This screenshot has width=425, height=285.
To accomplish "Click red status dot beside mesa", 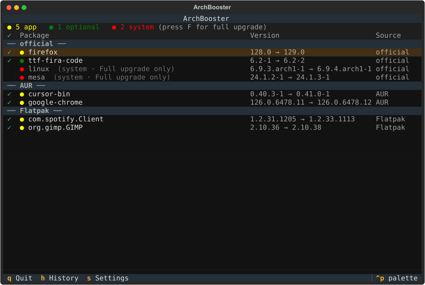I will pyautogui.click(x=22, y=78).
